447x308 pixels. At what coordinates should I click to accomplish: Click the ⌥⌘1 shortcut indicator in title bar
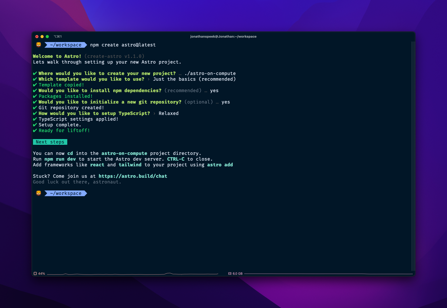coord(58,37)
